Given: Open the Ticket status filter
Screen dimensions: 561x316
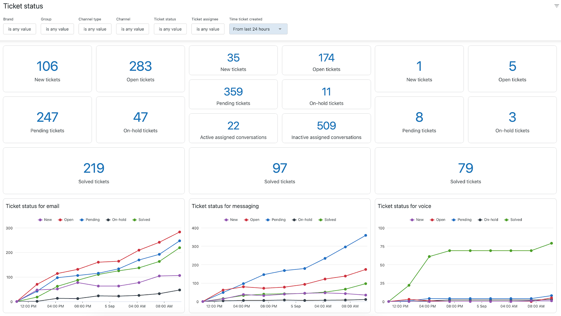Looking at the screenshot, I should click(170, 29).
